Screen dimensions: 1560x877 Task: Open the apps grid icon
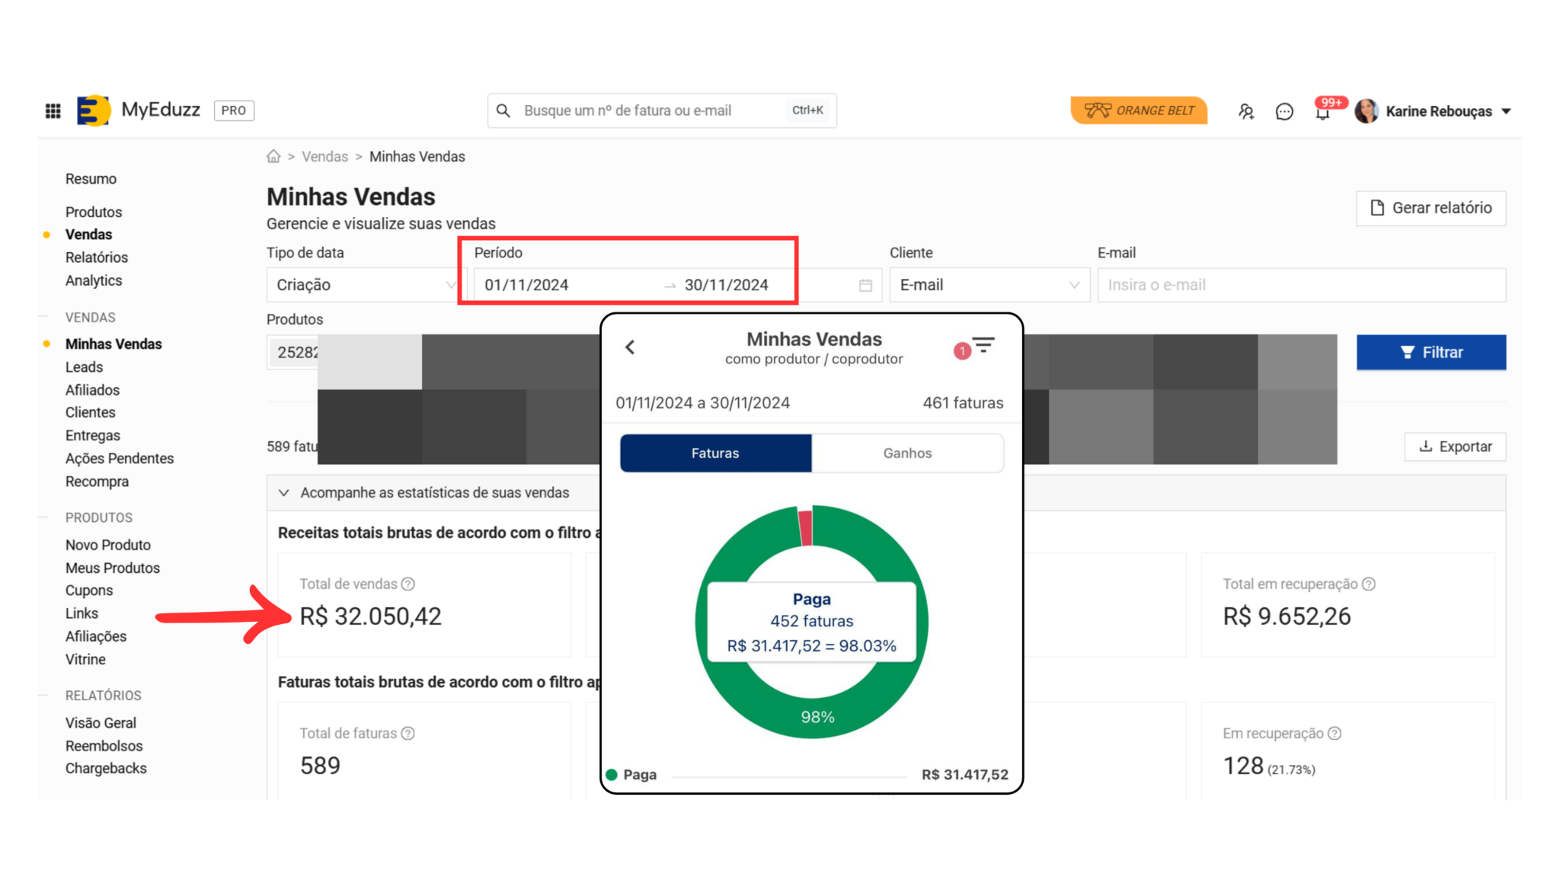(53, 111)
